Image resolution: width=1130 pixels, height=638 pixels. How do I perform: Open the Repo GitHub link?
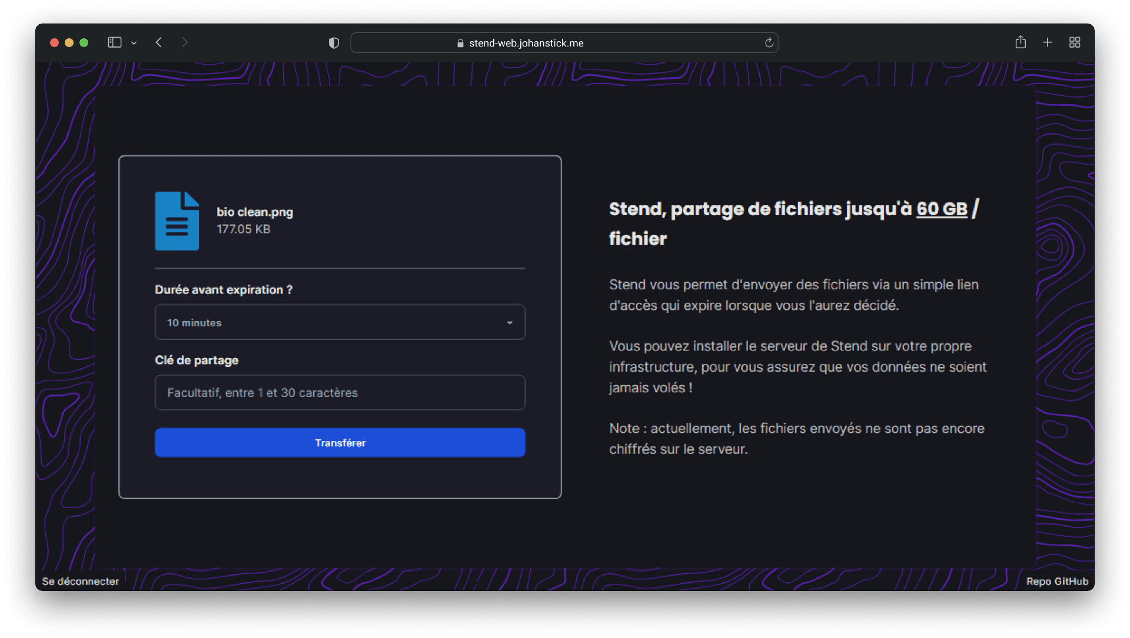point(1057,582)
